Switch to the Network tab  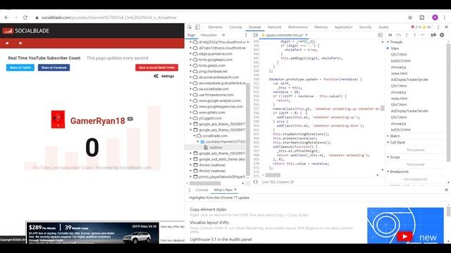pyautogui.click(x=274, y=27)
